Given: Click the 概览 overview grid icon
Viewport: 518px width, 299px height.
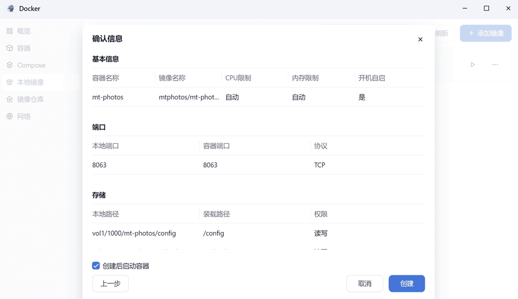Looking at the screenshot, I should pyautogui.click(x=10, y=31).
